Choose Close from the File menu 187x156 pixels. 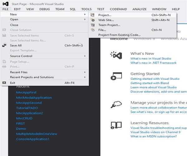pyautogui.click(x=14, y=25)
